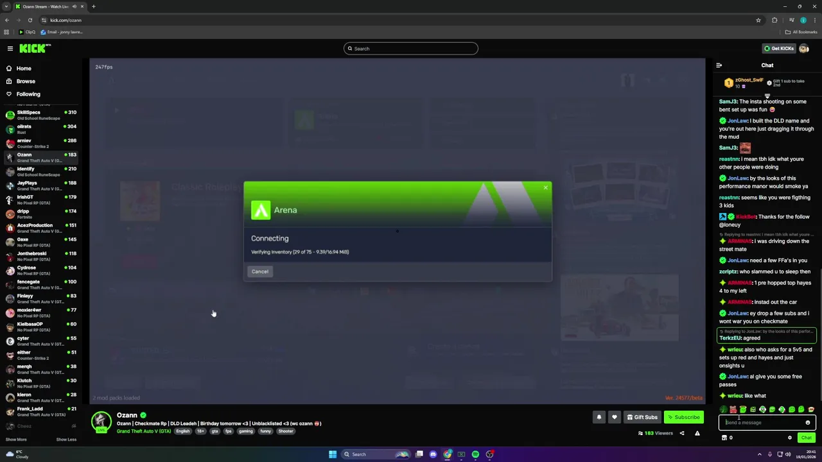Screen dimensions: 822x462
Task: Expand the gift leaderboard dropdown arrow
Action: tap(767, 96)
